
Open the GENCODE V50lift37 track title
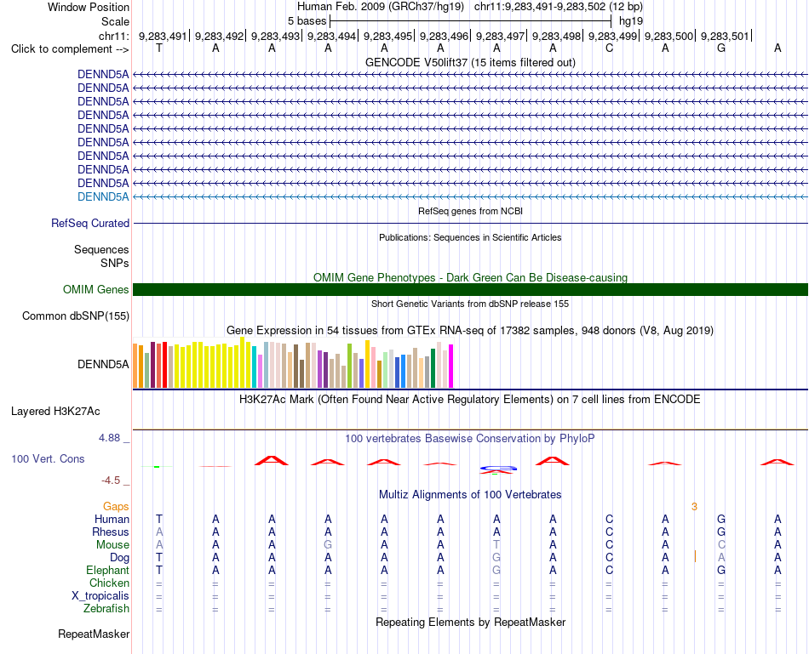click(x=470, y=62)
